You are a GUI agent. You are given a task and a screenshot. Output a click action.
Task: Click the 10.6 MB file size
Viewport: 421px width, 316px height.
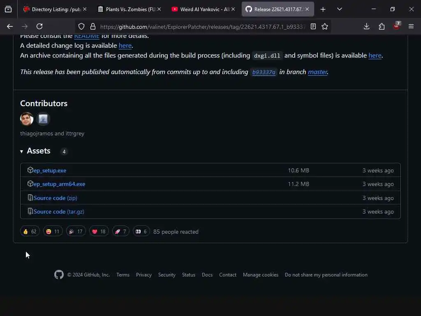[x=298, y=170]
